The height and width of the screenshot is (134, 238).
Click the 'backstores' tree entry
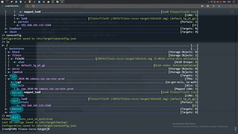pyautogui.click(x=17, y=49)
